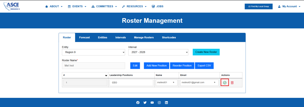This screenshot has width=304, height=107.
Task: Click the Edit button
Action: 135,66
